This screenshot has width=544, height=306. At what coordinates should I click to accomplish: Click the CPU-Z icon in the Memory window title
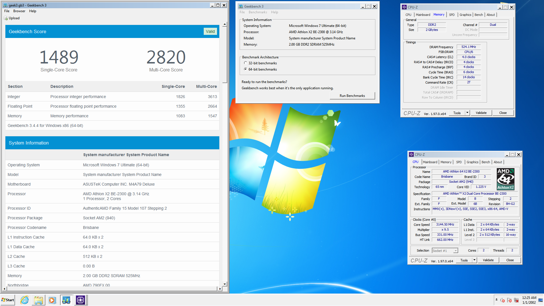404,7
